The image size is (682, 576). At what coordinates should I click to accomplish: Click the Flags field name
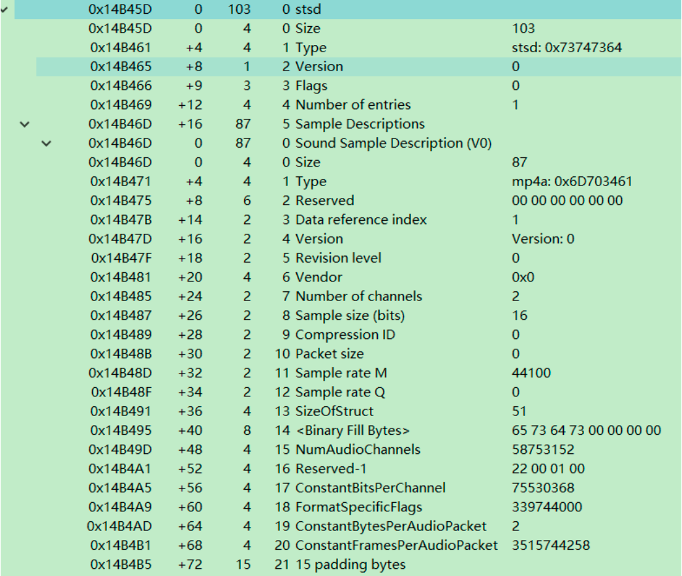311,86
